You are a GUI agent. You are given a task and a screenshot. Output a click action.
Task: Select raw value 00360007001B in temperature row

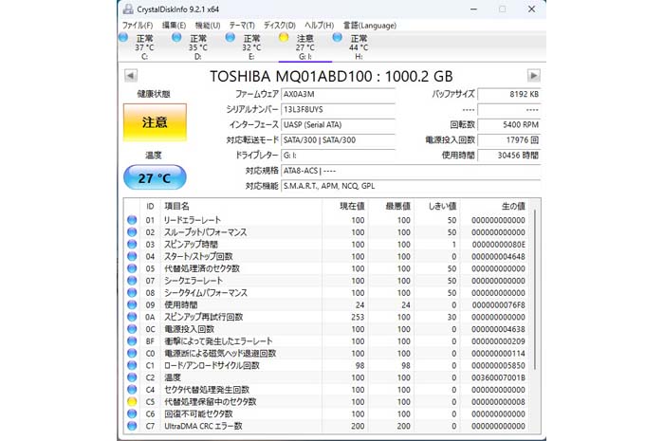tap(498, 377)
